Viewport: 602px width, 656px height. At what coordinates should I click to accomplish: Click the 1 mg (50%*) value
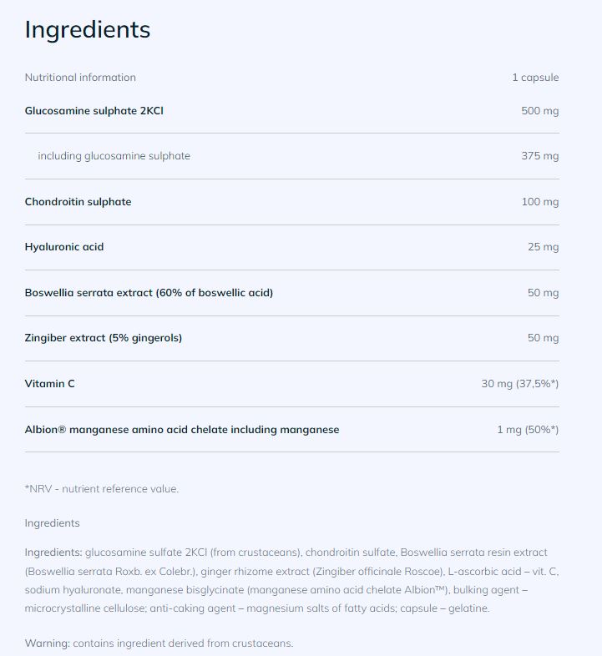click(x=528, y=430)
